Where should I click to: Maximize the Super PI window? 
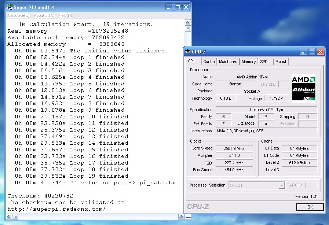[x=178, y=7]
